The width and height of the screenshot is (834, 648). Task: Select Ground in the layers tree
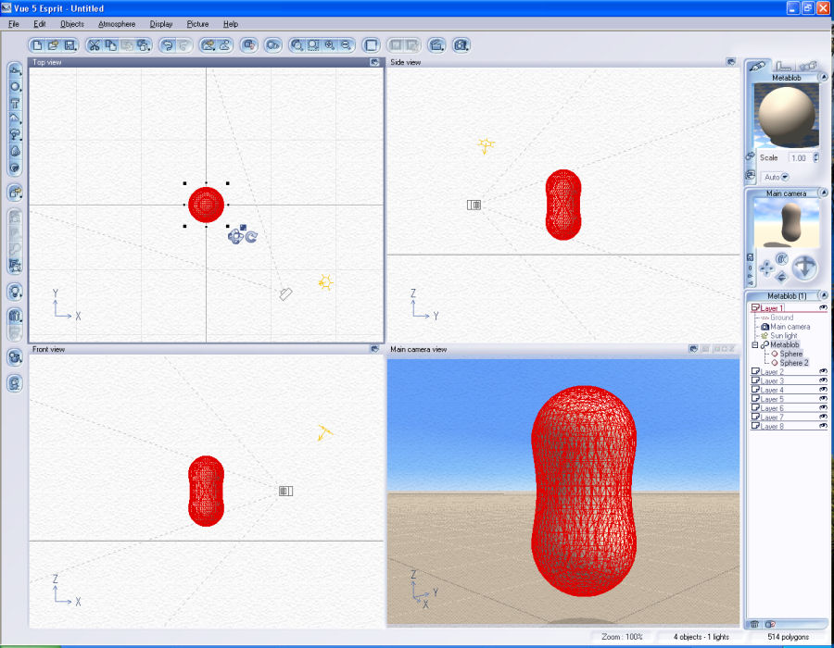(781, 318)
